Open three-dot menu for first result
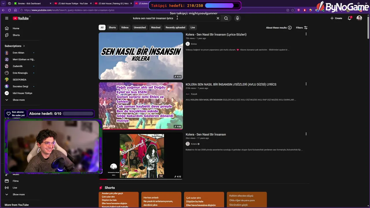370x208 pixels. (306, 34)
